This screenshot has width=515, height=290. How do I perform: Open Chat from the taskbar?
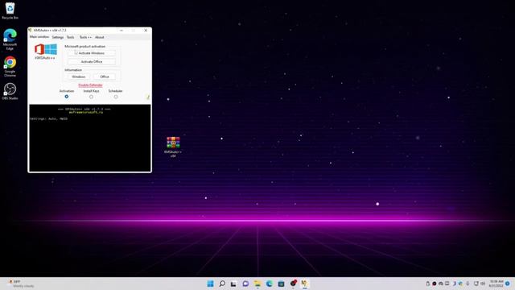(245, 284)
